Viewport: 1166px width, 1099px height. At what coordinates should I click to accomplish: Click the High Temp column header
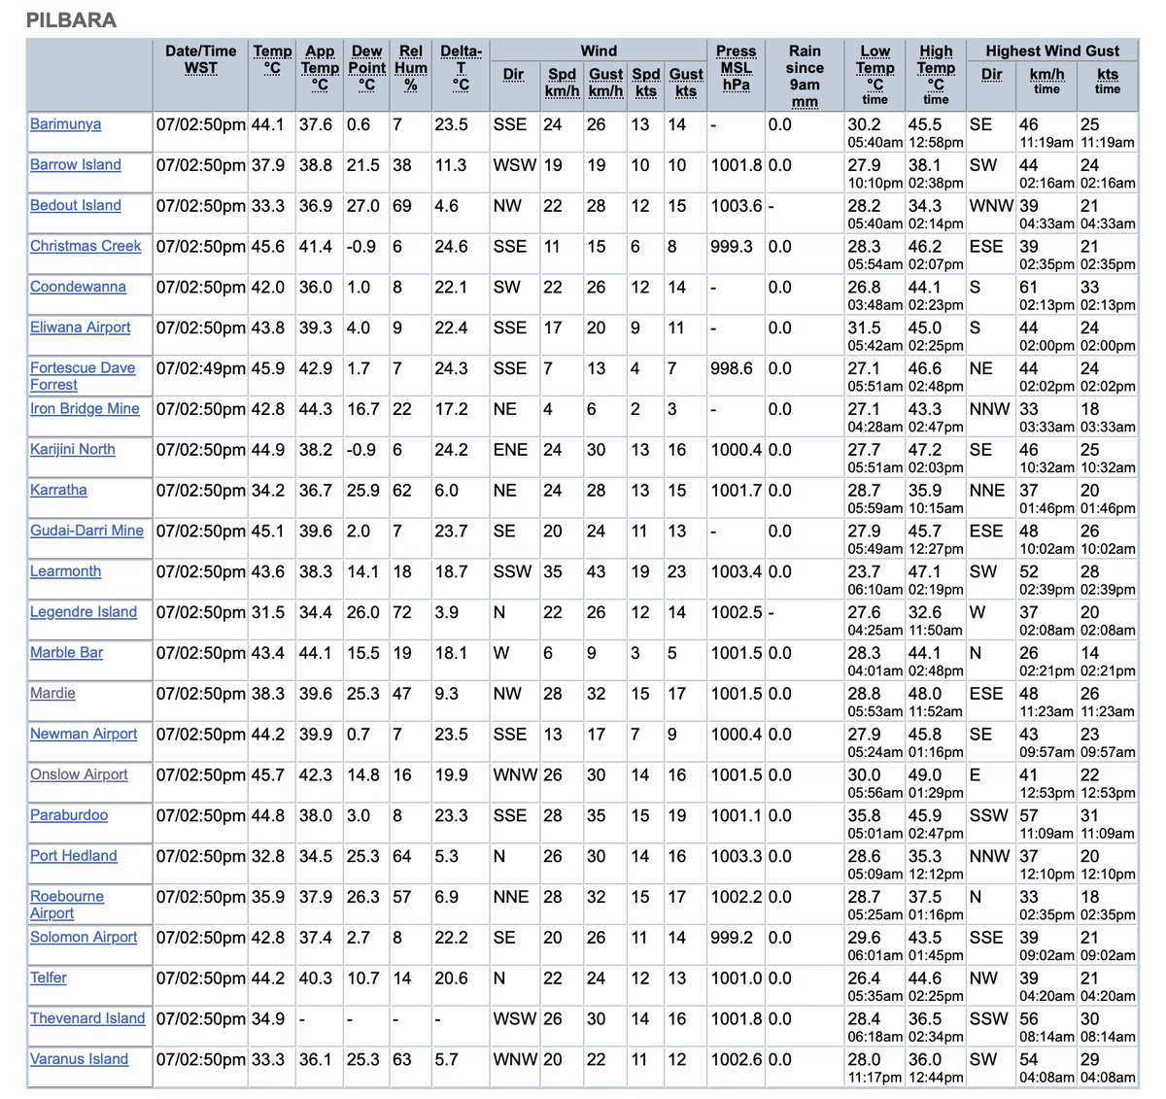pyautogui.click(x=936, y=74)
